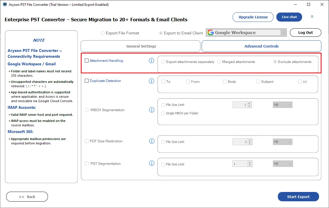Maximize the Aryson PST Converter window

point(309,4)
